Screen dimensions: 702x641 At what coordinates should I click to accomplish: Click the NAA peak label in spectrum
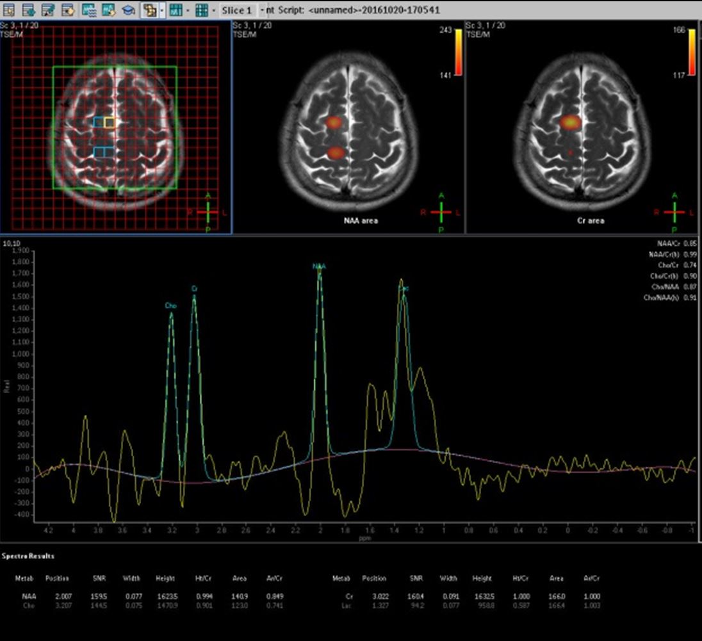[x=319, y=266]
